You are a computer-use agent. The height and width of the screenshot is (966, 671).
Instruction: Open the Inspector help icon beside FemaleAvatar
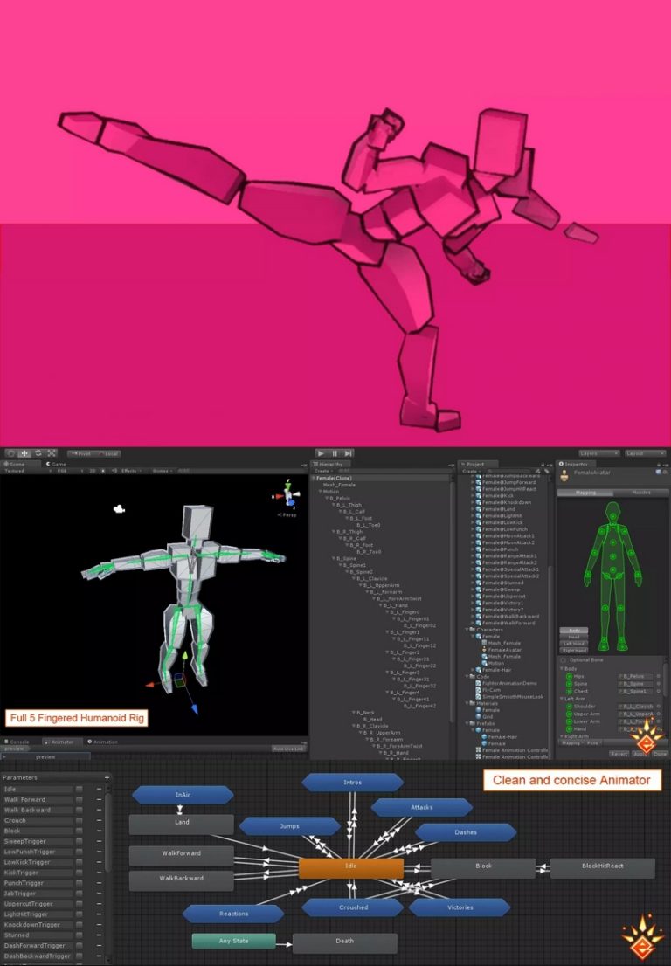click(x=657, y=473)
